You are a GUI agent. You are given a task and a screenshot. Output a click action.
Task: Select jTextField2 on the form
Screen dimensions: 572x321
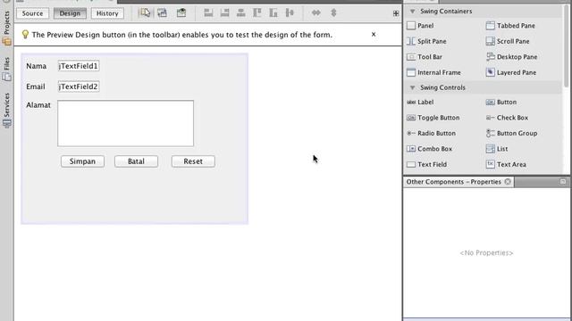(x=79, y=86)
